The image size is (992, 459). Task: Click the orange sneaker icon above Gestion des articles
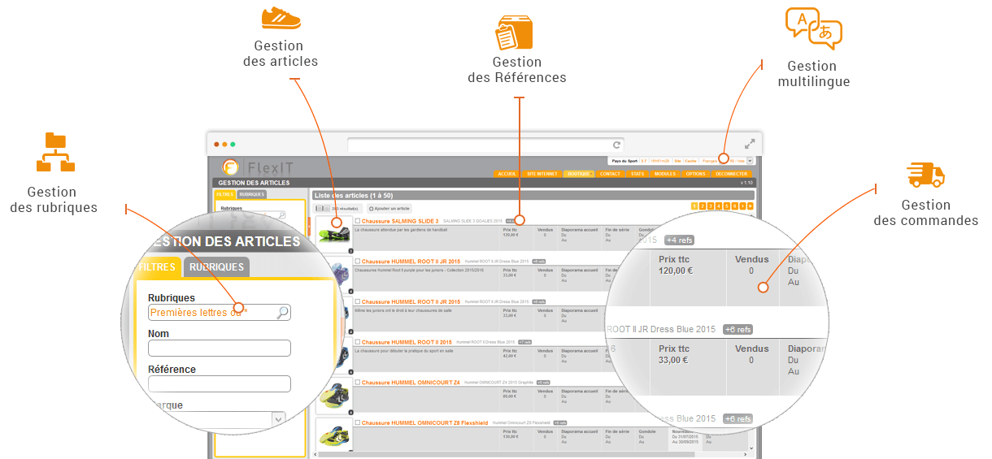pos(281,18)
